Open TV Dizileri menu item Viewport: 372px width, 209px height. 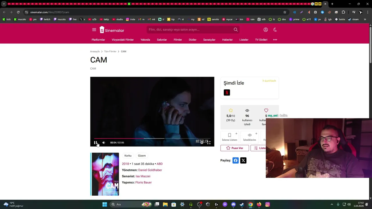coord(261,40)
